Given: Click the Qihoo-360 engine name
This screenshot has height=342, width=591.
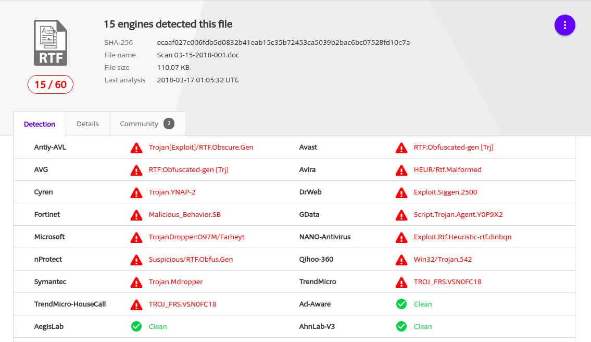Looking at the screenshot, I should [x=316, y=259].
